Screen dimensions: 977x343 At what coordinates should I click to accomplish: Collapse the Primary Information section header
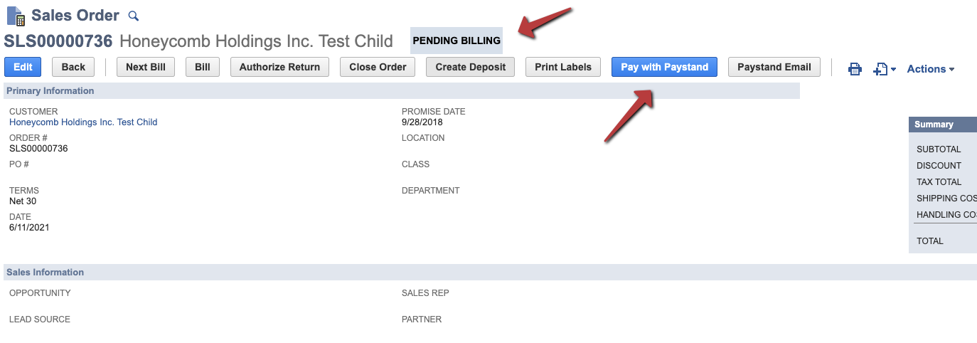[402, 91]
